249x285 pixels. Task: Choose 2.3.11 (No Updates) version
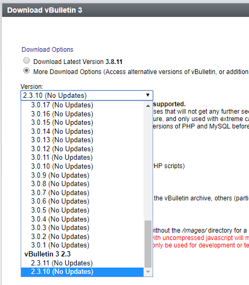click(82, 263)
